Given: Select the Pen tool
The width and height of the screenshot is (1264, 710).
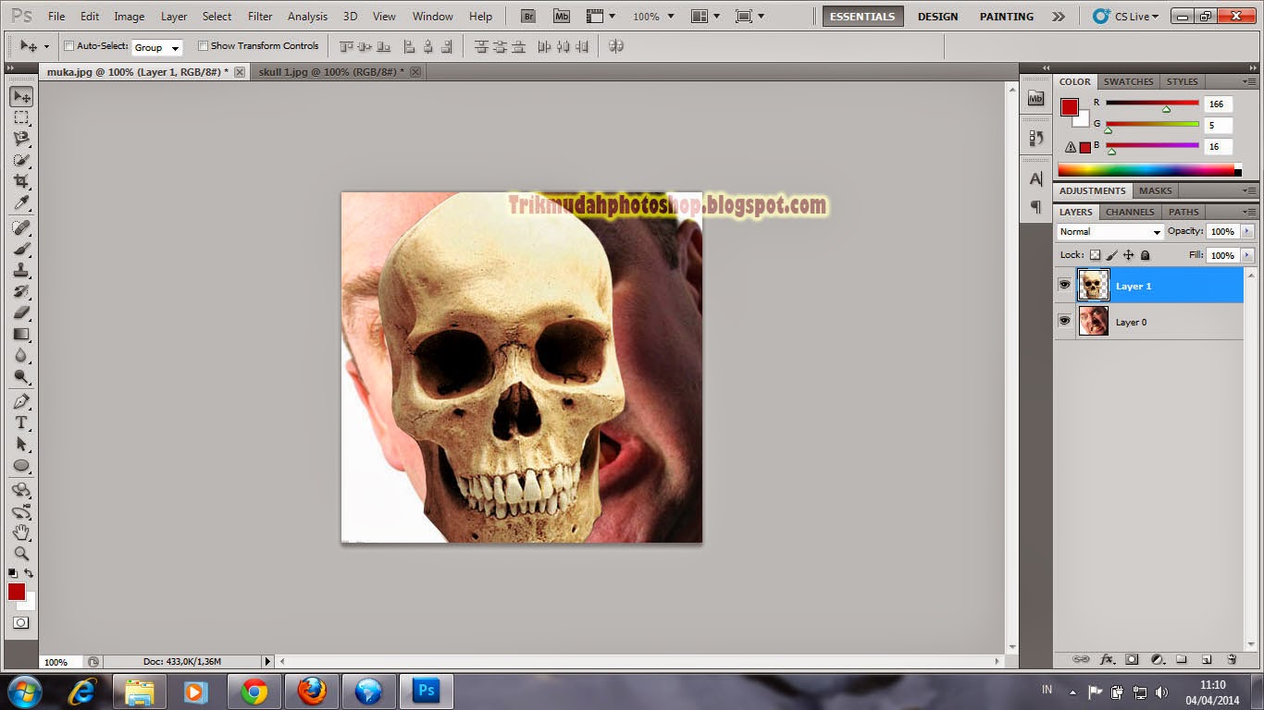Looking at the screenshot, I should pyautogui.click(x=21, y=401).
